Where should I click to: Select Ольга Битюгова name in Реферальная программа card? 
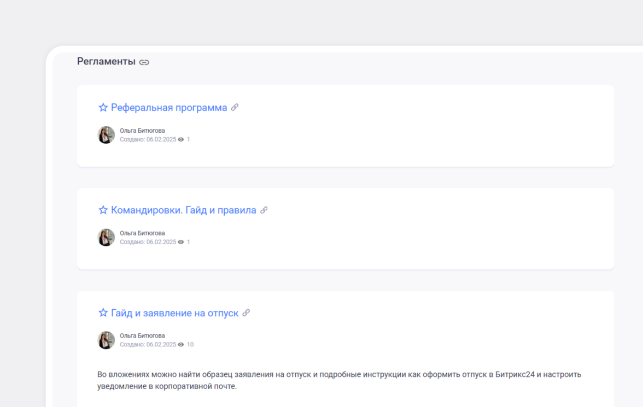[142, 131]
